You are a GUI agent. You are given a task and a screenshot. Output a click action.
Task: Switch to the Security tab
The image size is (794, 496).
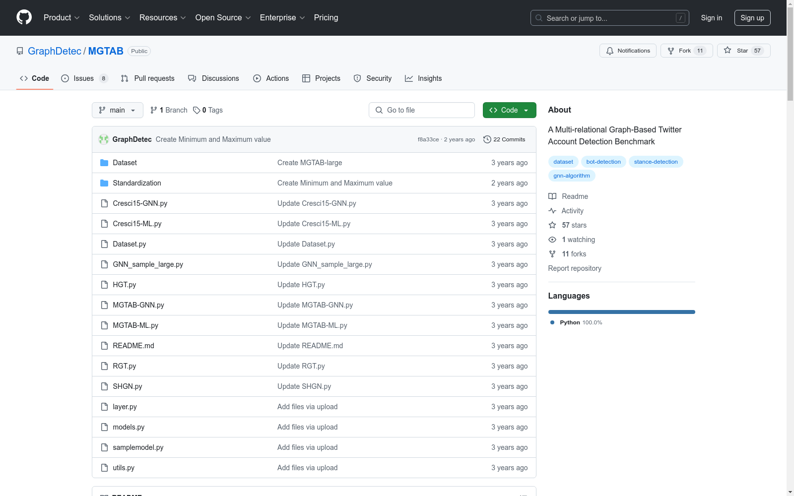pos(373,78)
